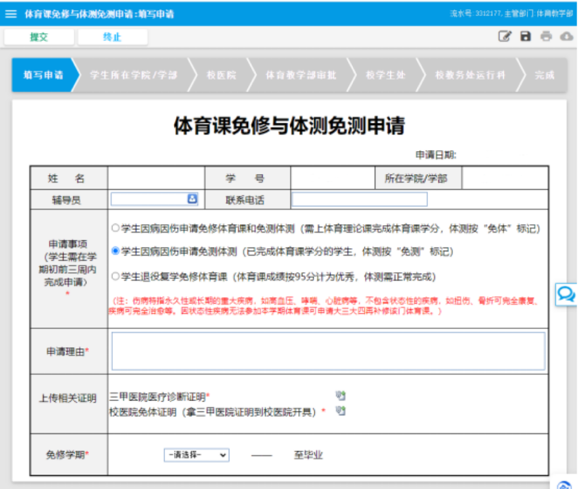578x489 pixels.
Task: Click the 申请理由 text area
Action: 328,351
